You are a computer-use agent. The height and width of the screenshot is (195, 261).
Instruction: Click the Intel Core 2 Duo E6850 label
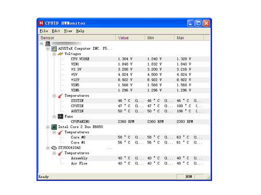pyautogui.click(x=80, y=127)
